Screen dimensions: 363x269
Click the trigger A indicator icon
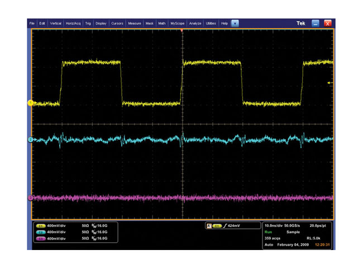point(209,225)
